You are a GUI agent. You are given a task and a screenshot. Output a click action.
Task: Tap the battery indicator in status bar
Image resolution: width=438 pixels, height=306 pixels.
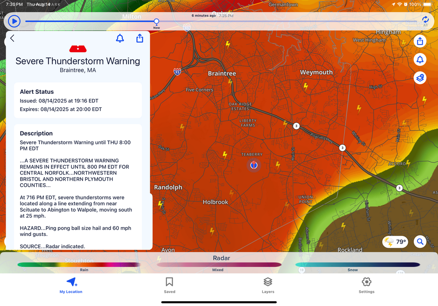(427, 4)
